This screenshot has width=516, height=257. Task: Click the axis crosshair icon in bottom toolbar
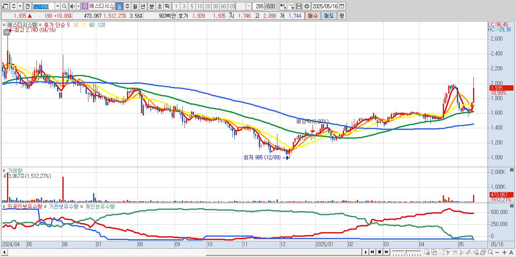(449, 252)
